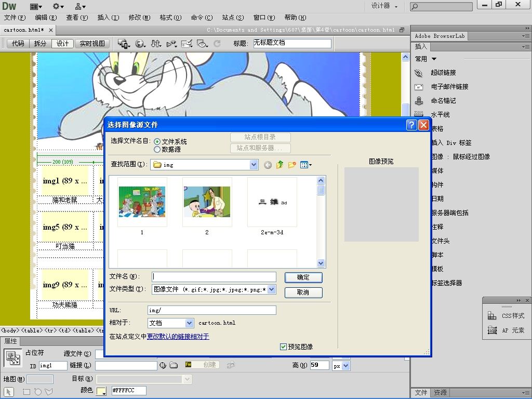Open the layout icon in the Dw title bar
532x399 pixels.
[36, 6]
